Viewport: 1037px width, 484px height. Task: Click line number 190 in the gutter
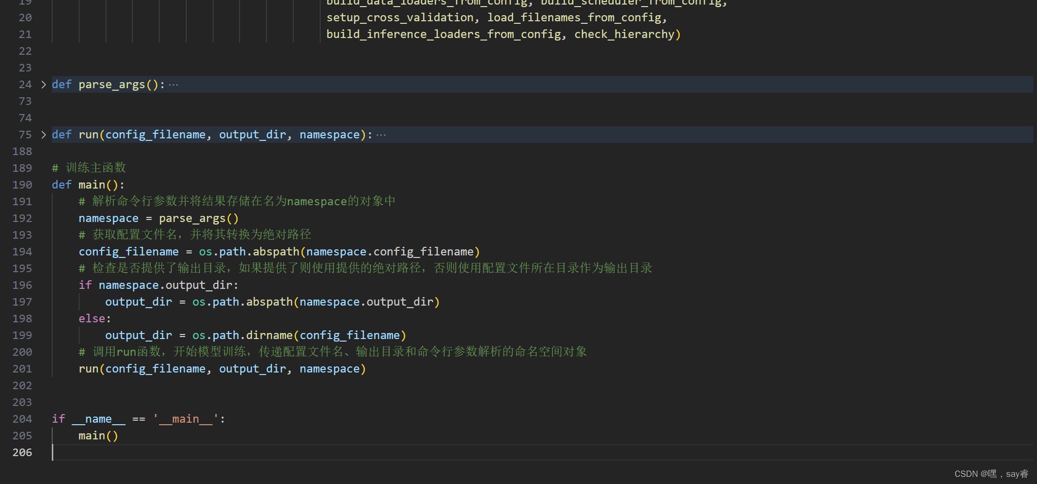coord(22,185)
